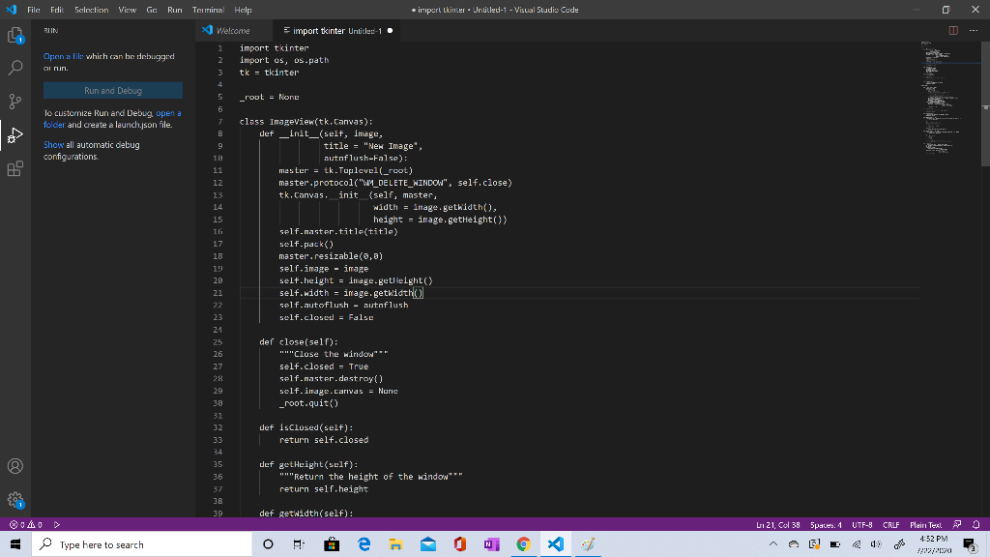The width and height of the screenshot is (990, 557).
Task: Open the Extensions view
Action: coord(15,169)
